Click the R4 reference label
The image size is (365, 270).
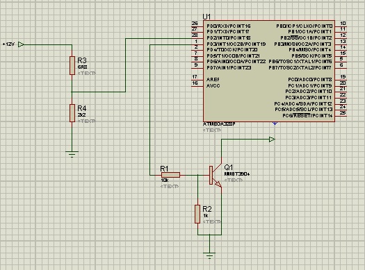click(82, 108)
